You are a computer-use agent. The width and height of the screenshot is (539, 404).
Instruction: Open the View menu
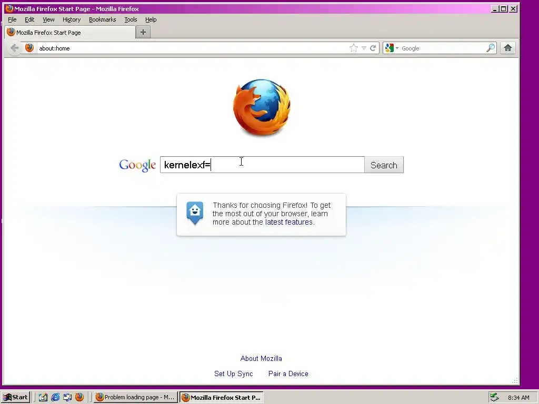tap(48, 19)
